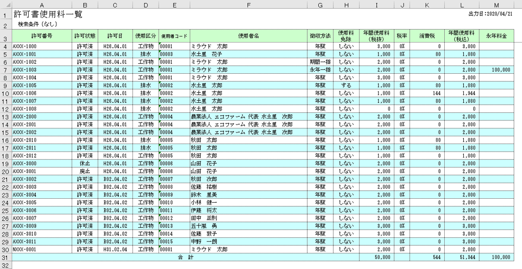Select row 3 via its row number
The width and height of the screenshot is (522, 269).
6,36
